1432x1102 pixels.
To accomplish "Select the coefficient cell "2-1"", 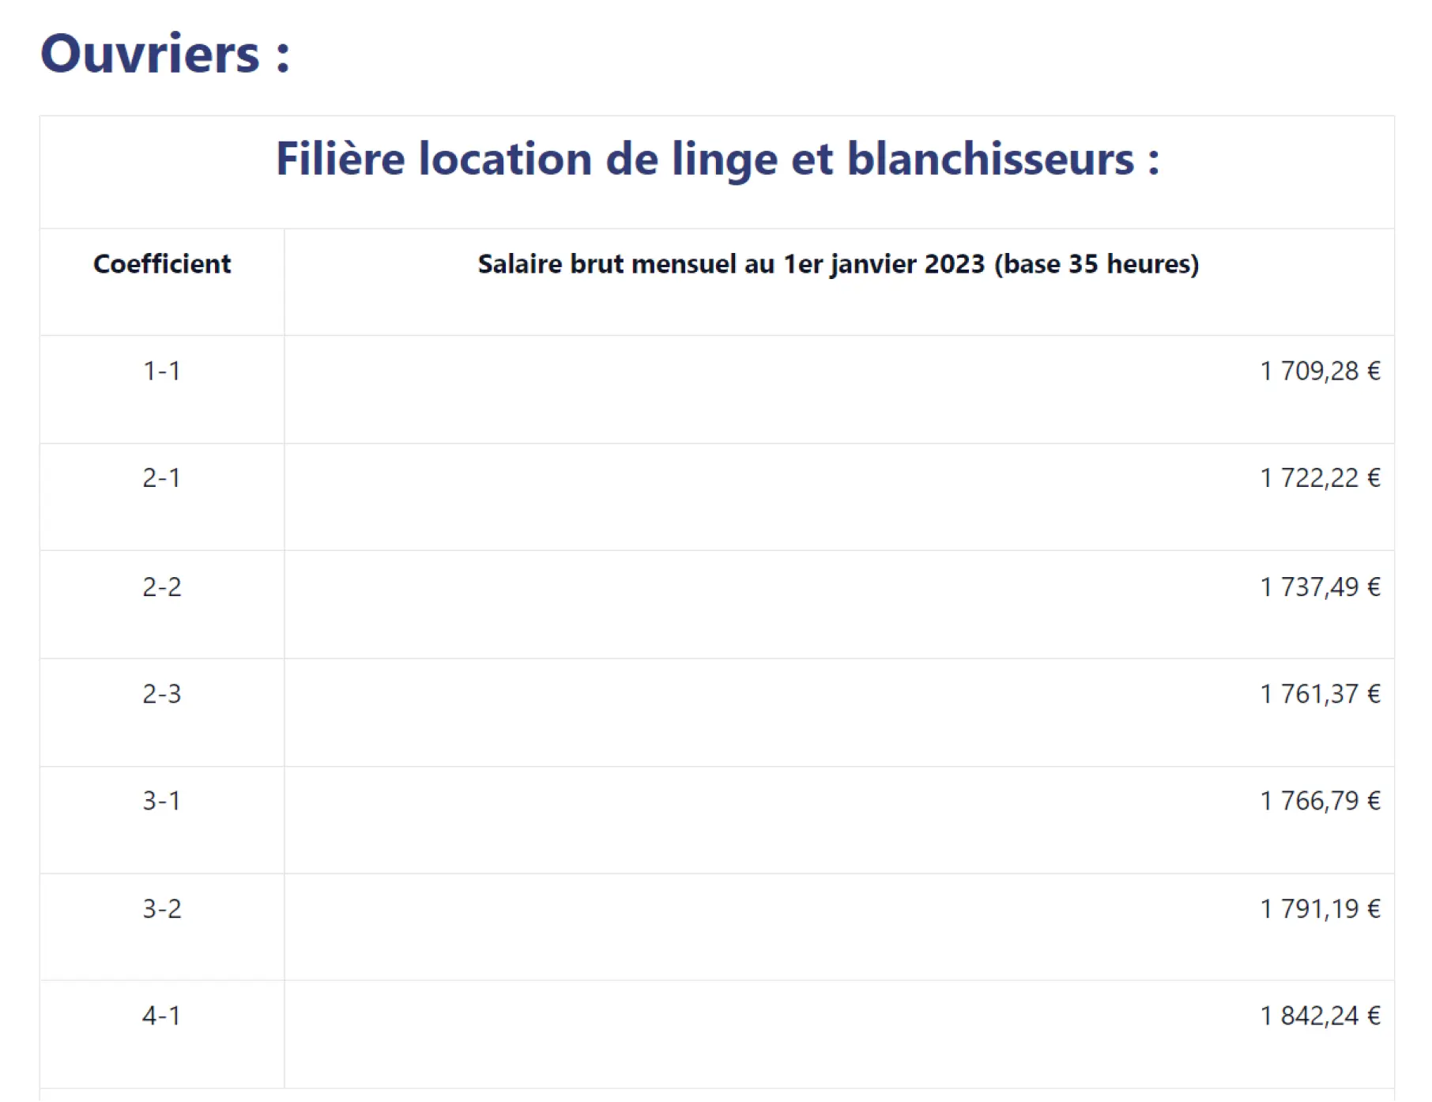I will 162,478.
